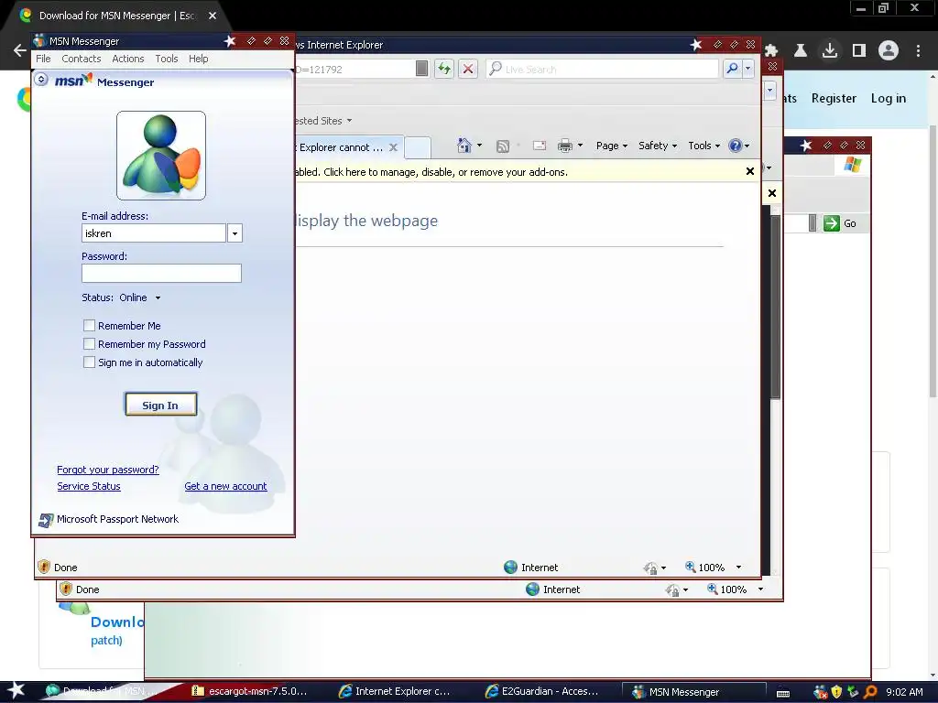Click the Internet zone globe in front IE status bar
The image size is (938, 703).
(510, 567)
